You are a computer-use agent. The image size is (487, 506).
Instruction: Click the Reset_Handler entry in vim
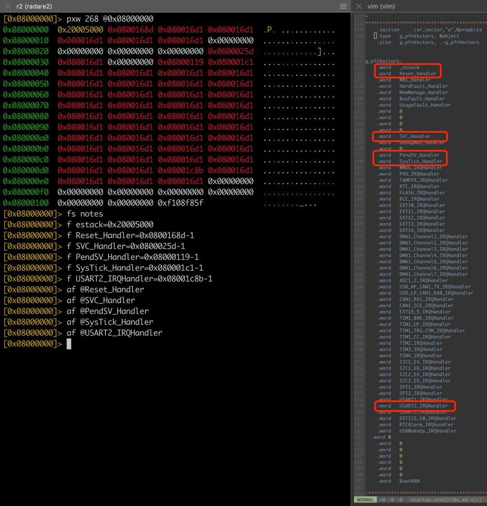(418, 74)
